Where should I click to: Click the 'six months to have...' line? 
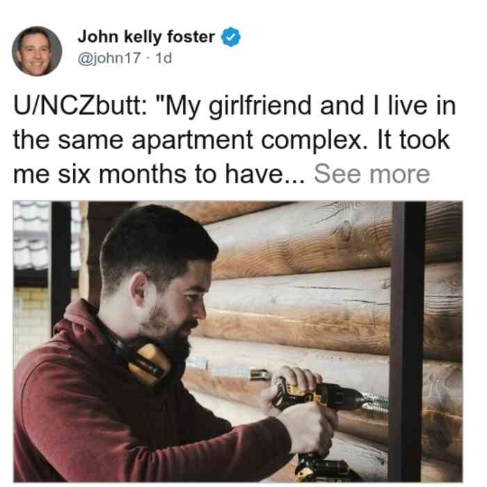(159, 174)
